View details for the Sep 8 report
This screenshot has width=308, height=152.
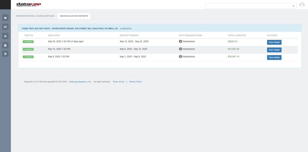274,57
